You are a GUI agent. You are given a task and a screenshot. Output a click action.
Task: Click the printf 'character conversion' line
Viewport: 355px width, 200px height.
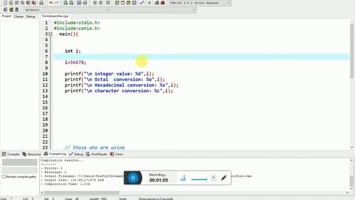coord(119,91)
